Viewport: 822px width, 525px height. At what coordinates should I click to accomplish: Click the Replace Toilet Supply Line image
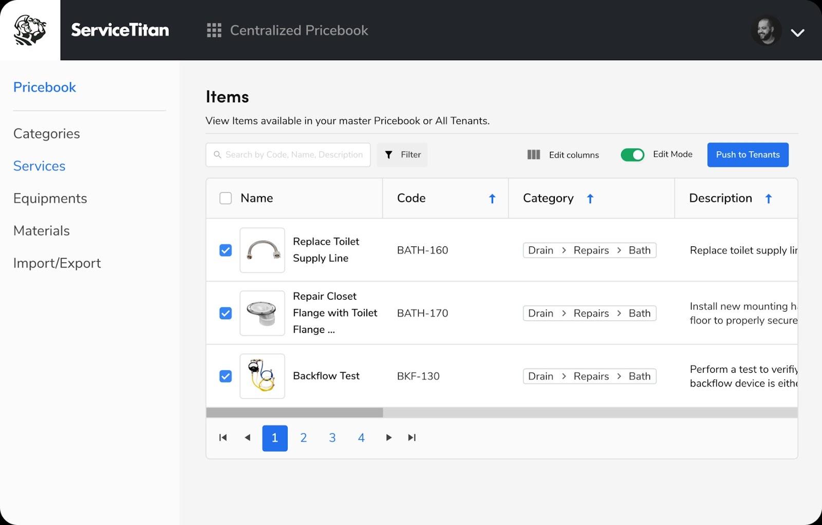(x=262, y=250)
